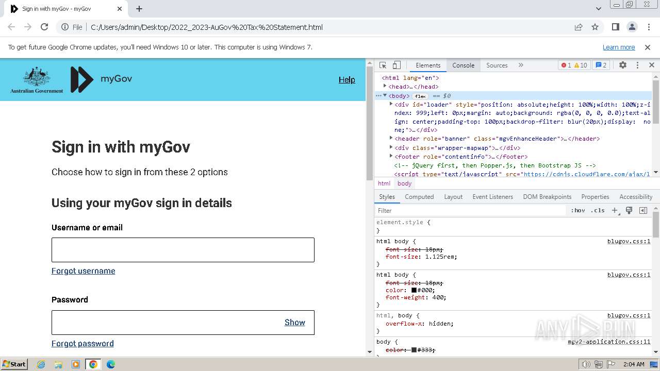Click the Forgot username link
This screenshot has height=371, width=660.
(83, 271)
